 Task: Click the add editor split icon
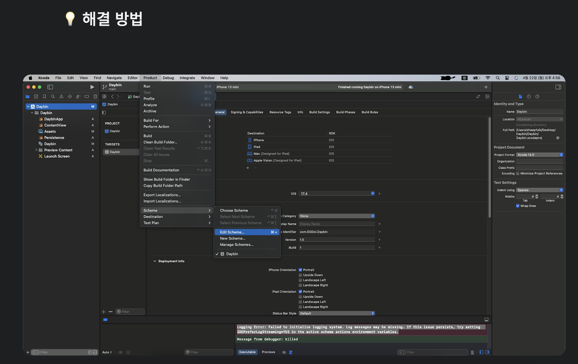click(487, 96)
